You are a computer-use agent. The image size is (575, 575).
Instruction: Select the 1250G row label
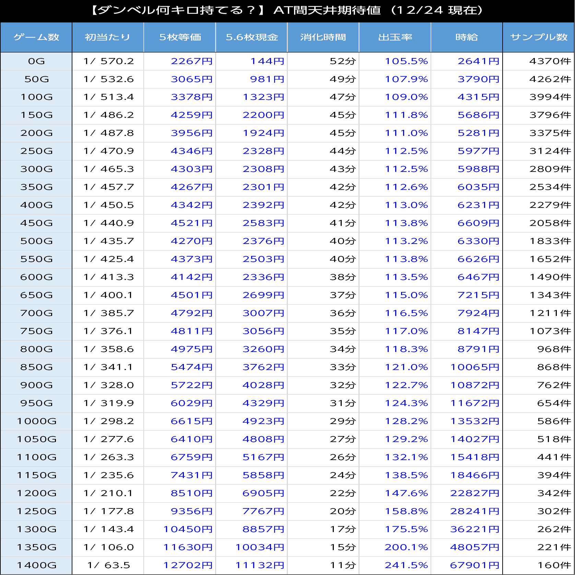[x=36, y=512]
